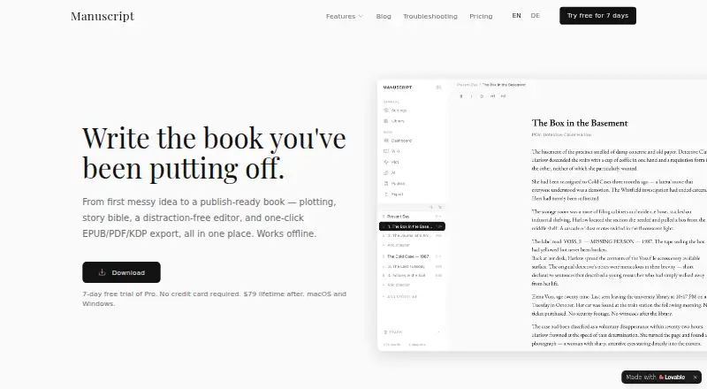Open the Made with Lovable link

coord(656,378)
